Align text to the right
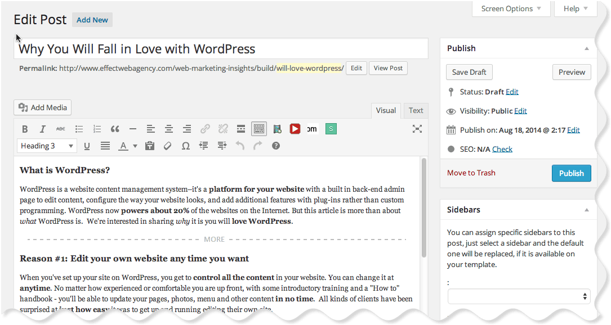The image size is (611, 325). pos(187,129)
